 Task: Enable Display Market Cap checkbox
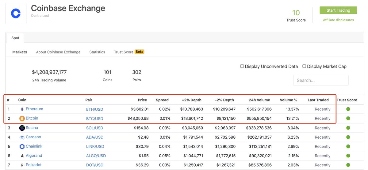pyautogui.click(x=304, y=66)
